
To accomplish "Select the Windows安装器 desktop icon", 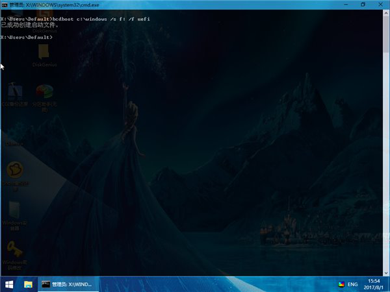I will pyautogui.click(x=14, y=213).
